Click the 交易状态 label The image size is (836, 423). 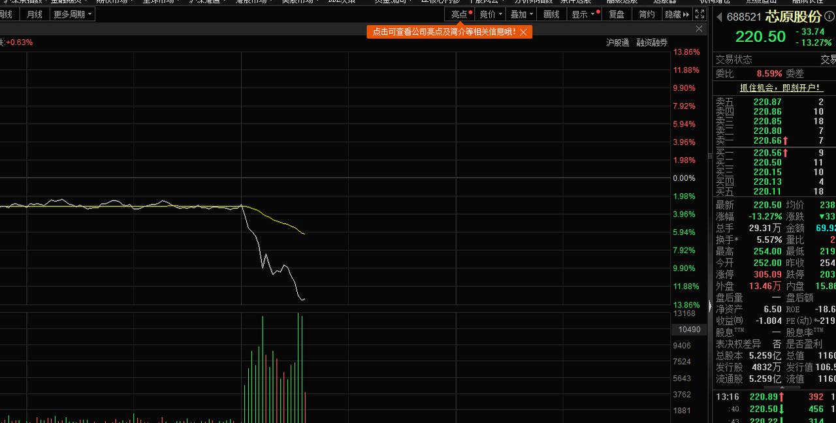(x=733, y=59)
